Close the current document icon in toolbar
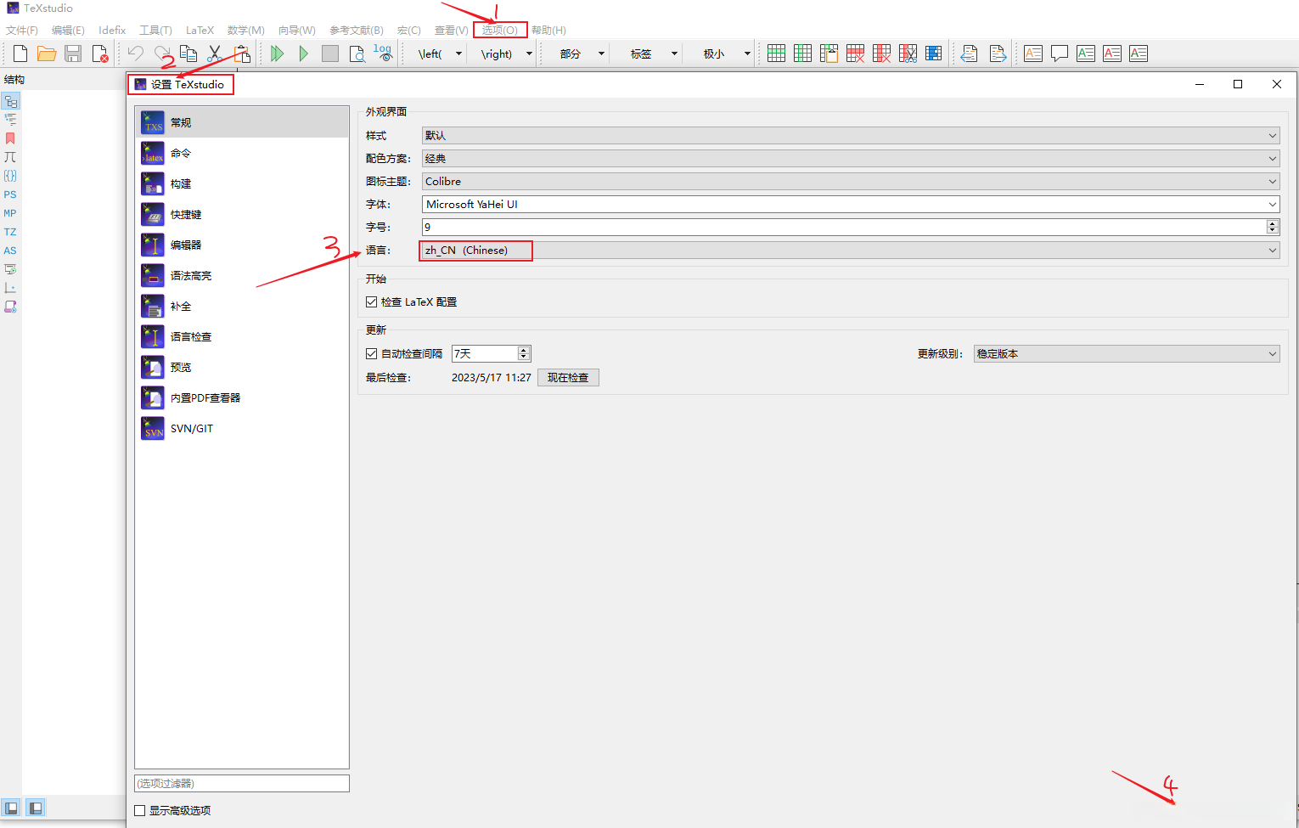1299x828 pixels. [99, 54]
